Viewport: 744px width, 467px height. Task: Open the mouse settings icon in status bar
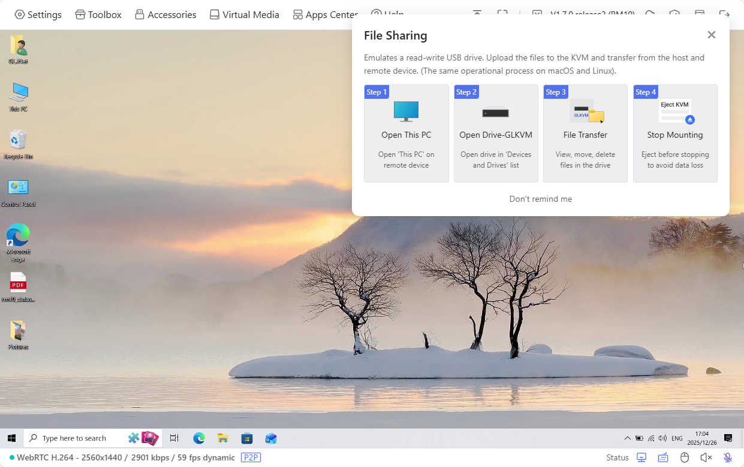[685, 457]
